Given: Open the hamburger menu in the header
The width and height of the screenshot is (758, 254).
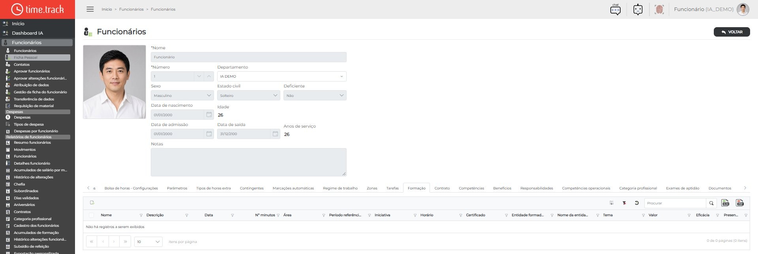Looking at the screenshot, I should [x=90, y=9].
